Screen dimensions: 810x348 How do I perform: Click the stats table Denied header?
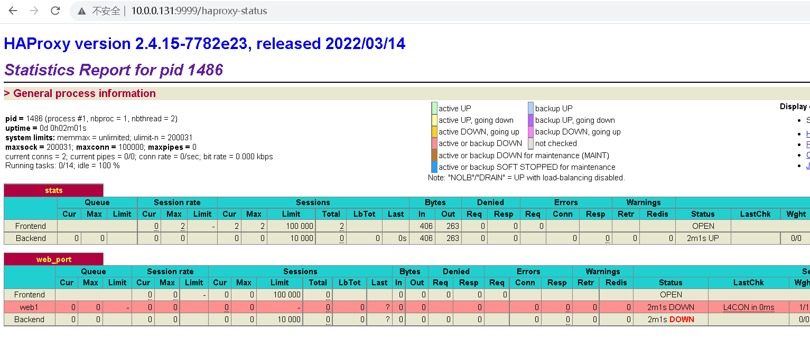pos(490,202)
